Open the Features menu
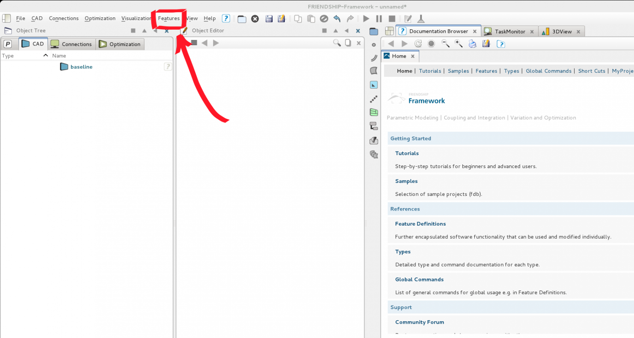Image resolution: width=634 pixels, height=338 pixels. (169, 19)
